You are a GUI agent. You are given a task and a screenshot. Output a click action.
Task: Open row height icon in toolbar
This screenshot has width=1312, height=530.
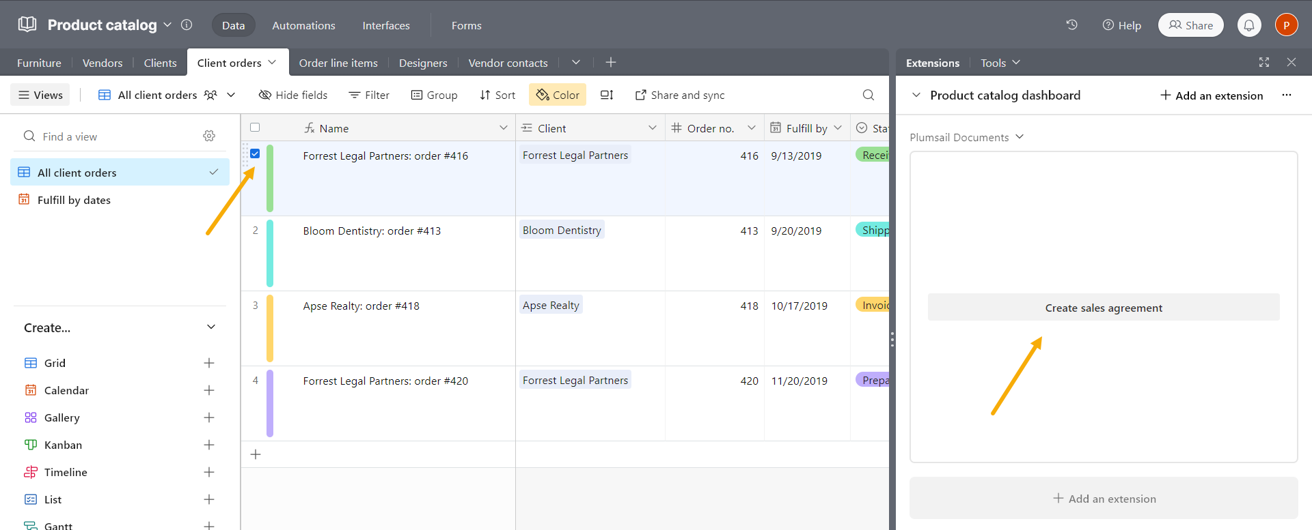click(x=607, y=95)
